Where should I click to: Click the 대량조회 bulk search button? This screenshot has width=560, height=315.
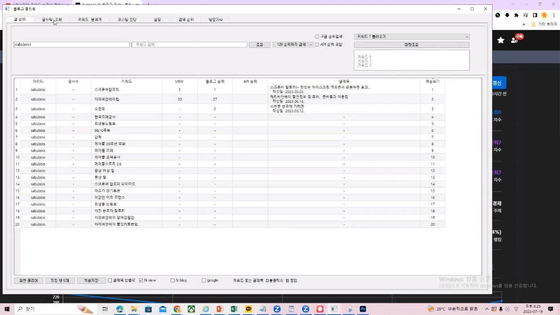[x=412, y=44]
